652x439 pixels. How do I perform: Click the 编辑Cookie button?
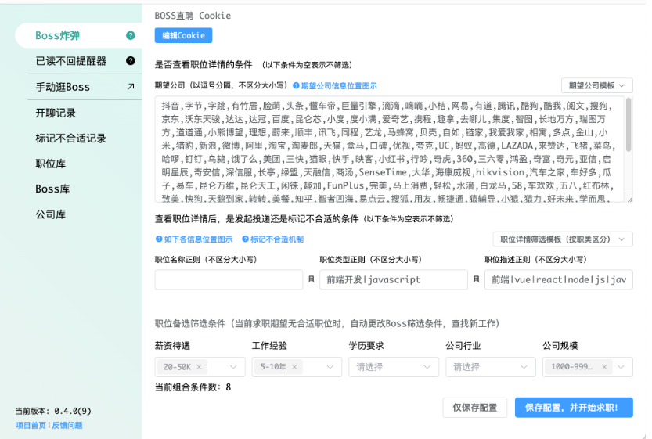click(183, 36)
